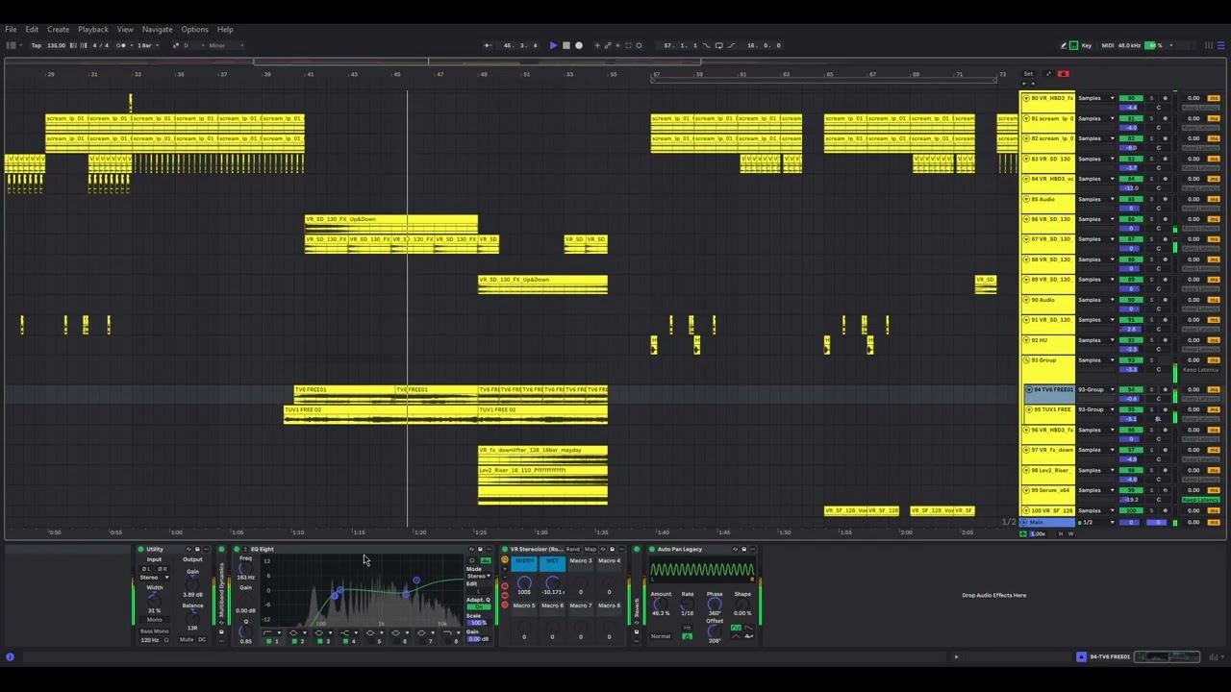This screenshot has height=692, width=1231.
Task: Select sine waveform icon in Auto Pan
Action: coord(737,628)
